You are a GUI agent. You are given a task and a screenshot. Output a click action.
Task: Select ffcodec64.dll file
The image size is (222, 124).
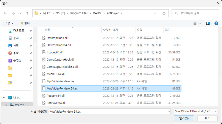point(55,52)
